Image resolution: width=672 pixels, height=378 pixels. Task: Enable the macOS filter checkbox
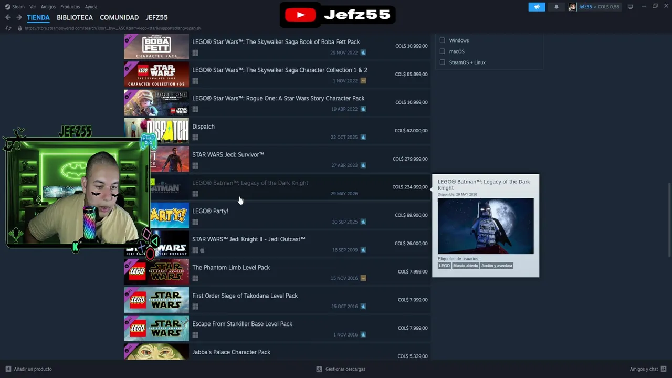[x=442, y=51]
